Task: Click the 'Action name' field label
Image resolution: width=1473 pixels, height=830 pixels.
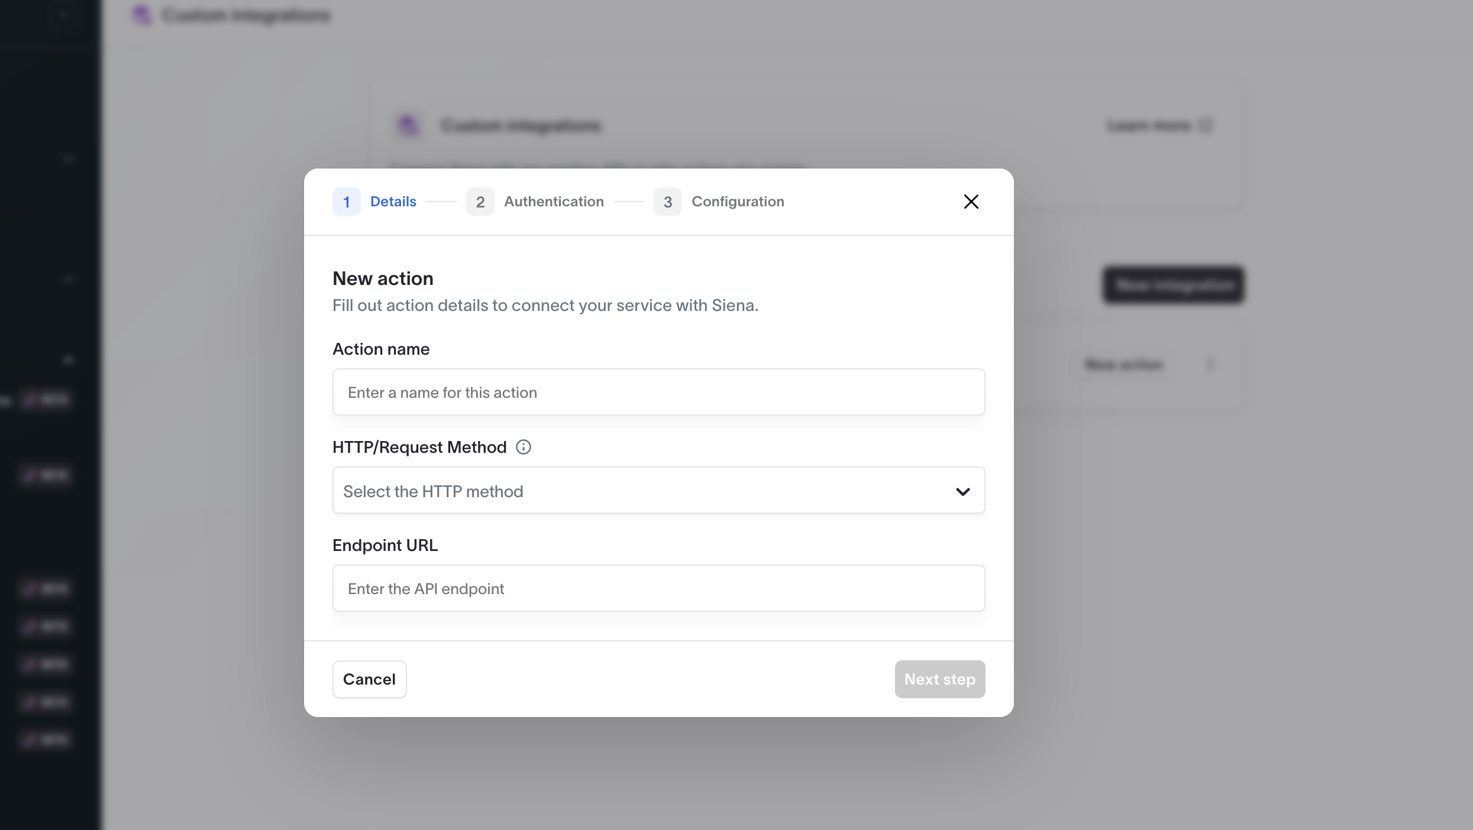Action: (x=381, y=349)
